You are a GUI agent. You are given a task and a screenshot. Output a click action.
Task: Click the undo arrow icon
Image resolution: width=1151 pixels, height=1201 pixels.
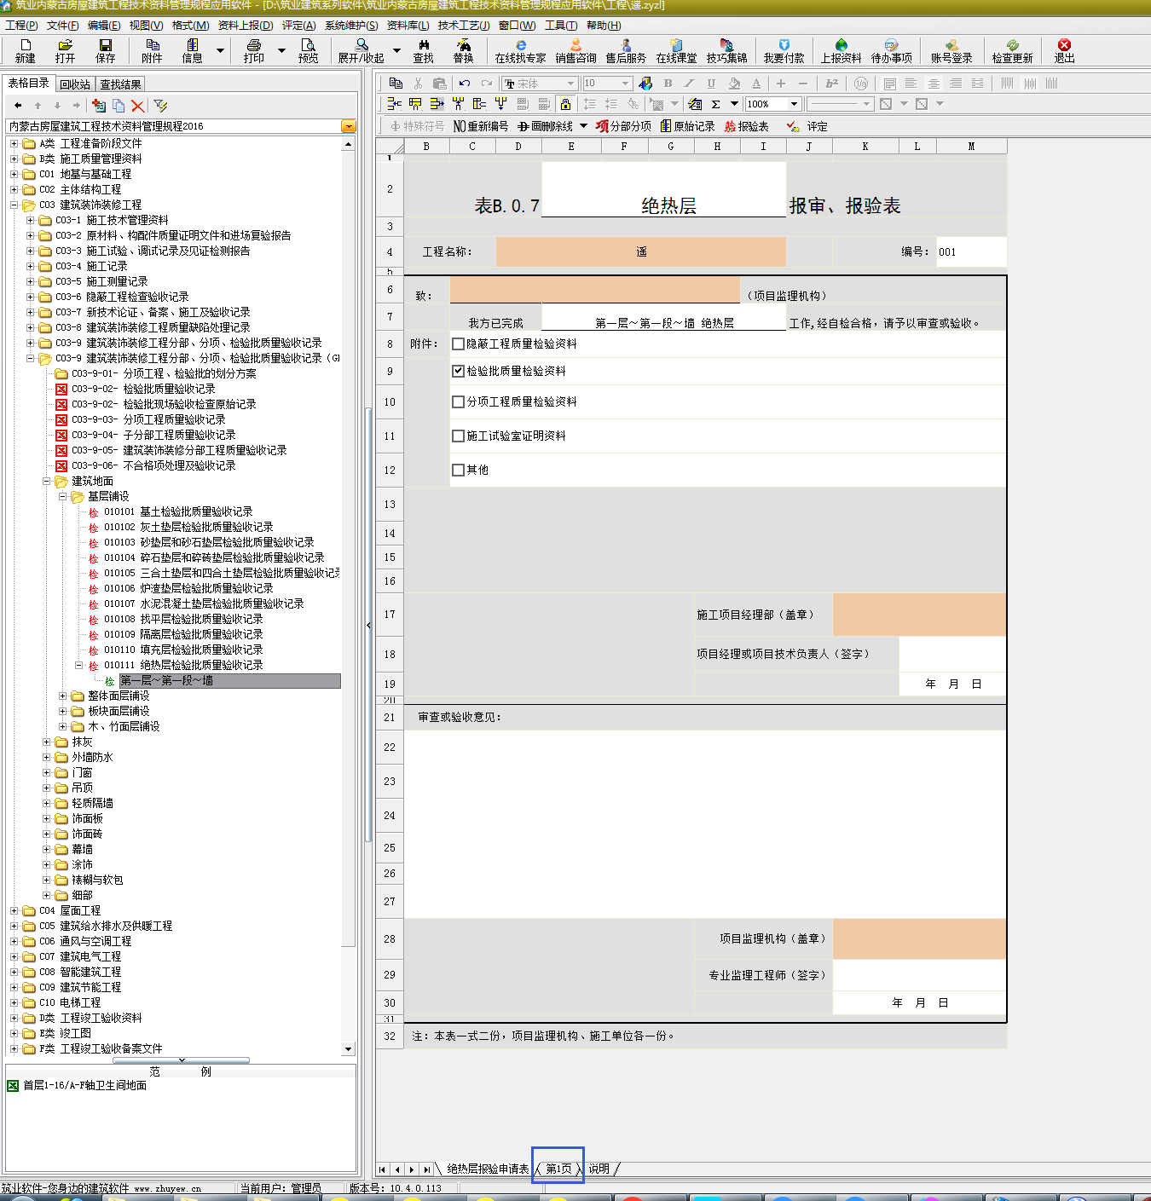464,83
